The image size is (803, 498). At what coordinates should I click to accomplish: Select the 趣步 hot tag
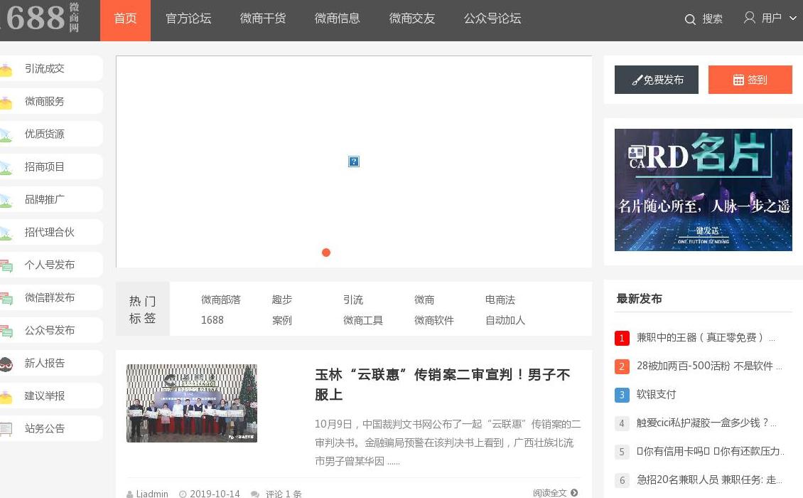[x=281, y=300]
